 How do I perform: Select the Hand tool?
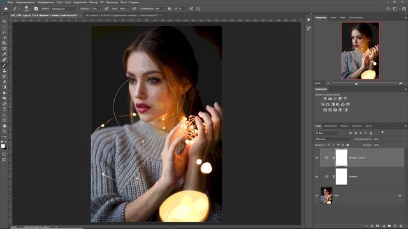[x=4, y=126]
